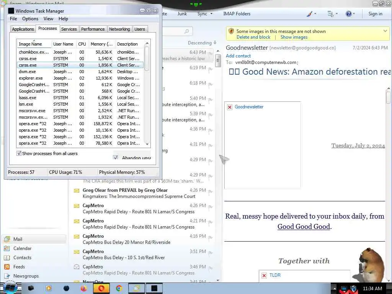Screen dimensions: 392x294
Task: Switch to Opera in the taskbar
Action: [101, 289]
